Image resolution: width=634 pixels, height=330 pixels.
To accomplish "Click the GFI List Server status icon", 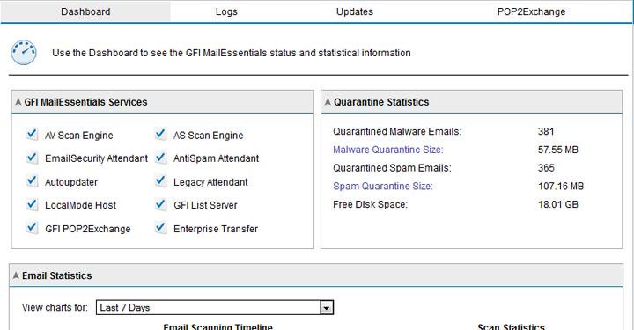I will [x=160, y=204].
